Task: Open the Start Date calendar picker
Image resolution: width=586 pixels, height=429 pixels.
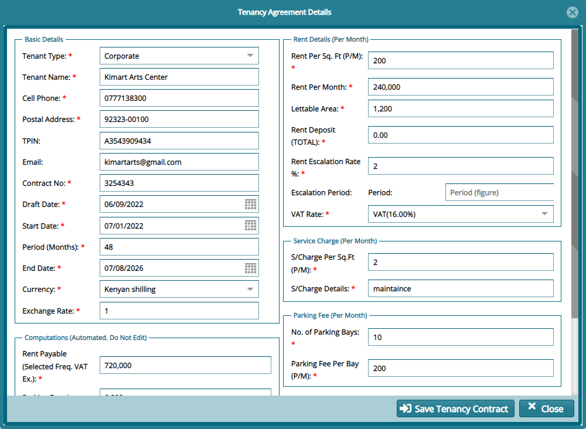Action: click(x=250, y=225)
